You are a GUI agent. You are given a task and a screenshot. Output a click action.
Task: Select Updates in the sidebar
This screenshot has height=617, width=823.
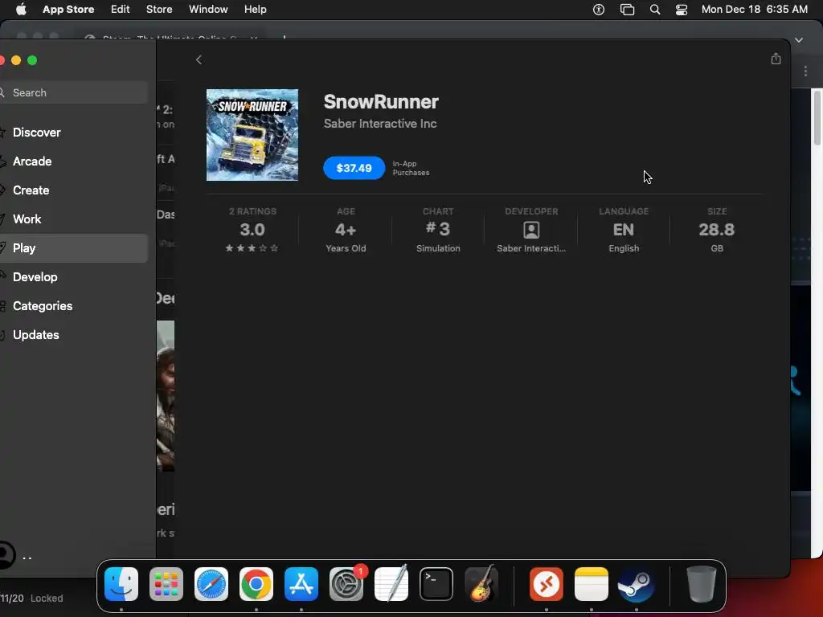[x=73, y=335]
